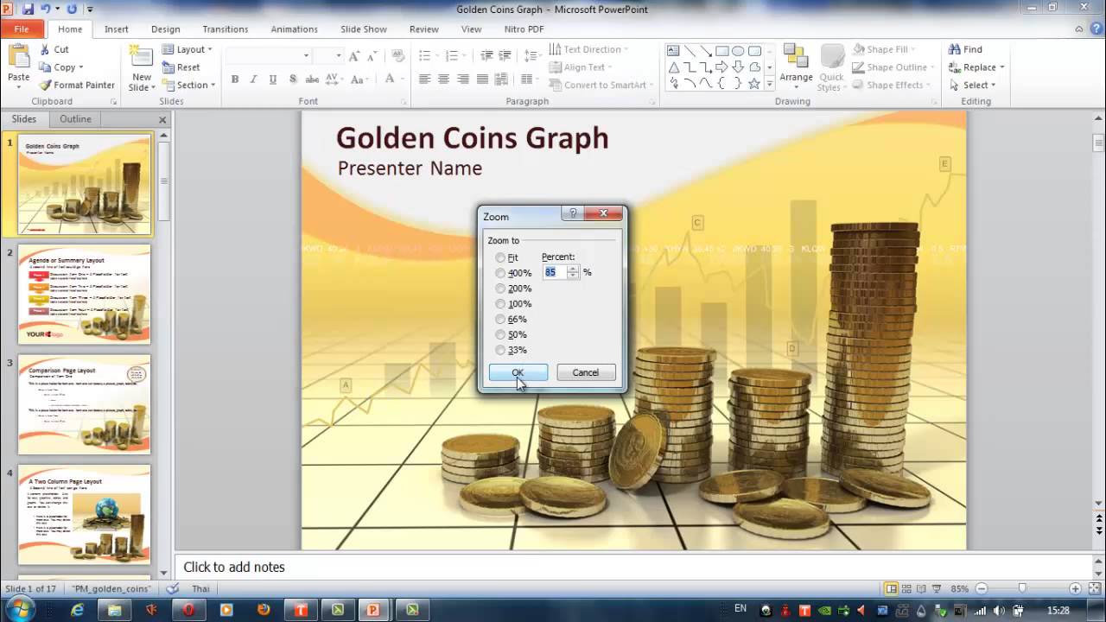The image size is (1106, 622).
Task: Click the fit slide to window icon
Action: pyautogui.click(x=1093, y=588)
